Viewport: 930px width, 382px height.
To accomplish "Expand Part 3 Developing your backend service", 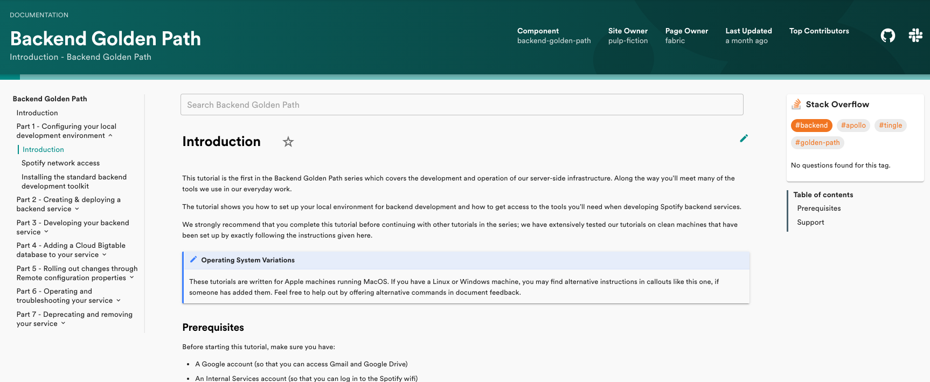I will point(46,232).
